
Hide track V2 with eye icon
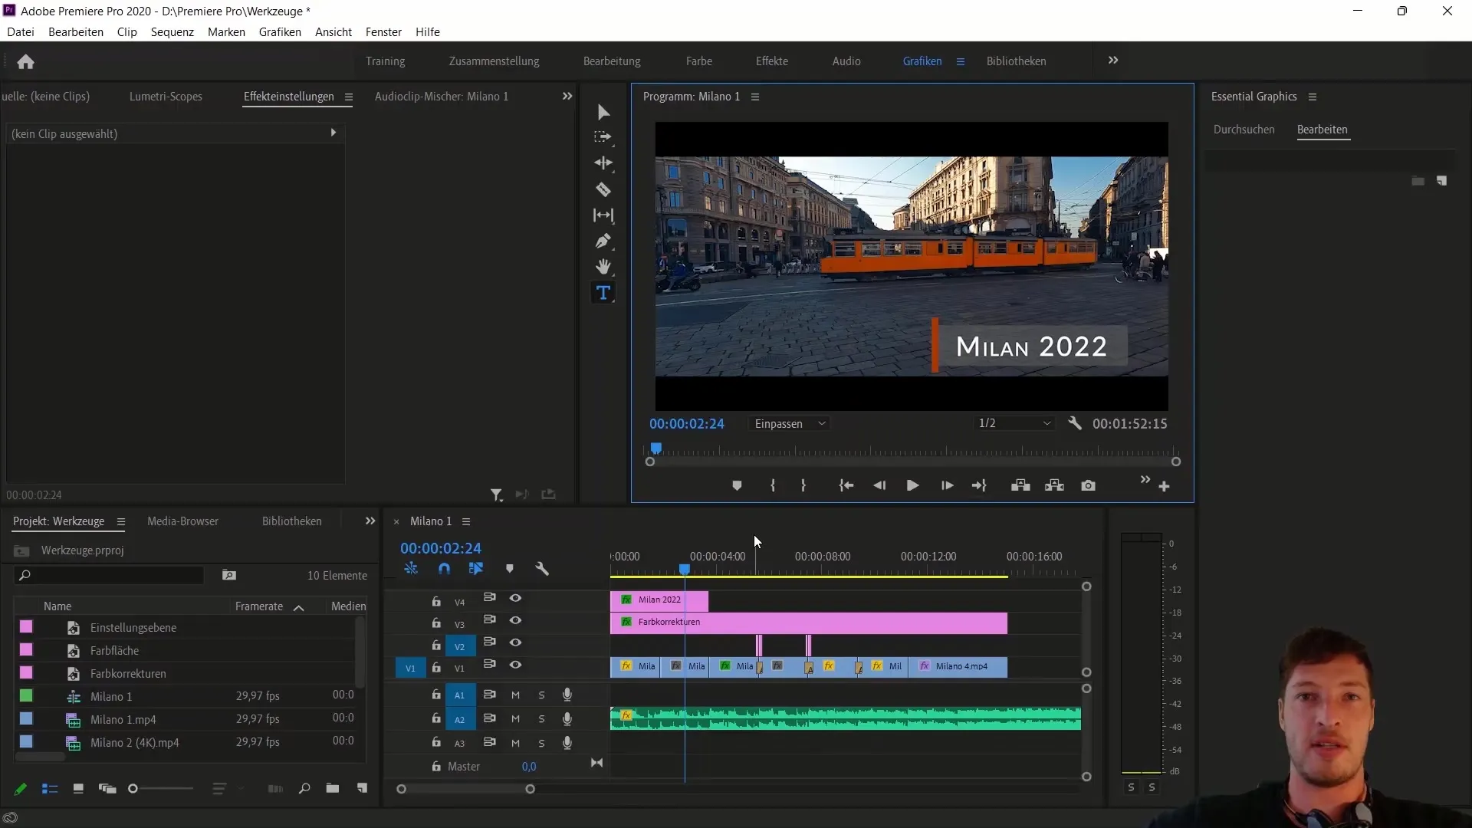coord(515,642)
